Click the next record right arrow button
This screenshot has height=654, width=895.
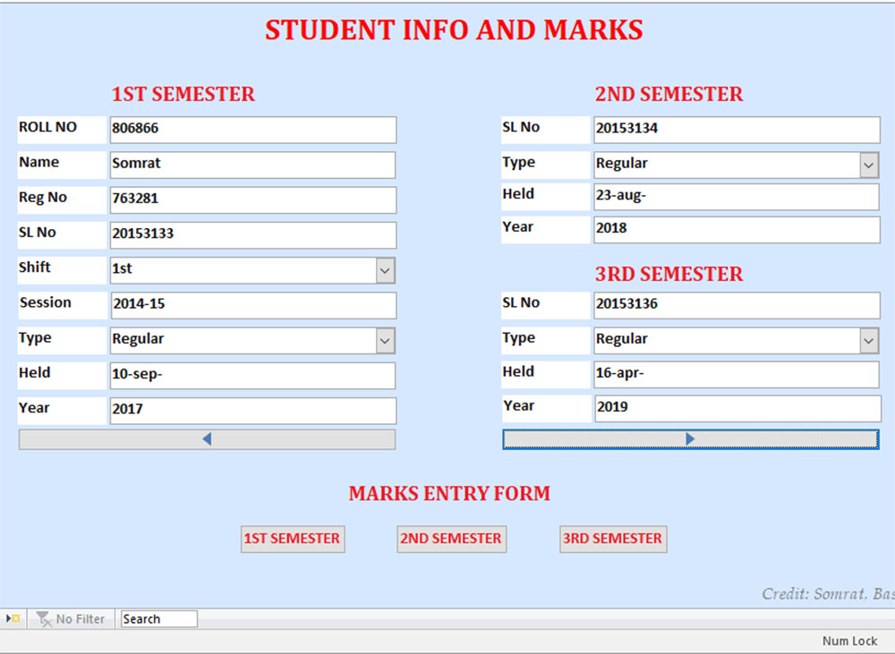690,438
